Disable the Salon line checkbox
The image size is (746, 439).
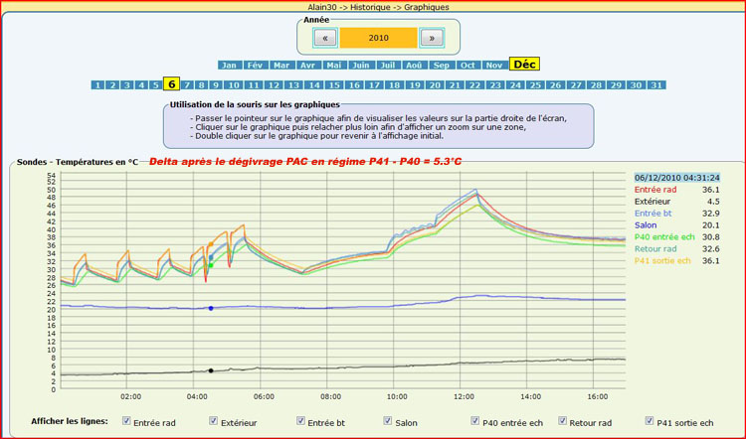pyautogui.click(x=388, y=421)
